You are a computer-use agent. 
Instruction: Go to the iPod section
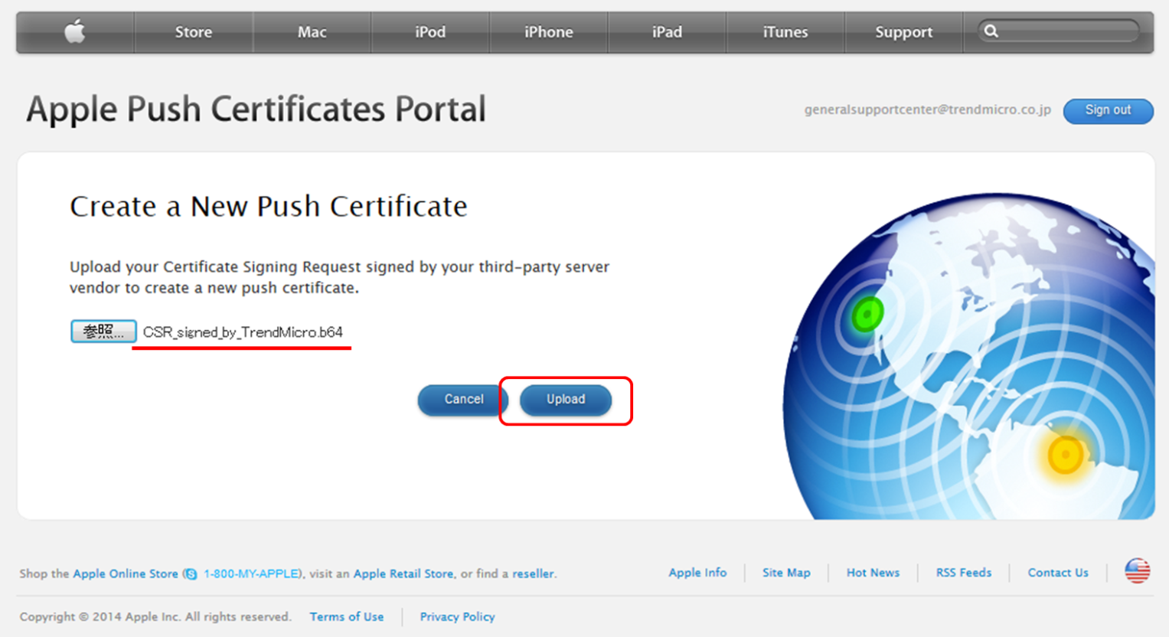click(430, 32)
